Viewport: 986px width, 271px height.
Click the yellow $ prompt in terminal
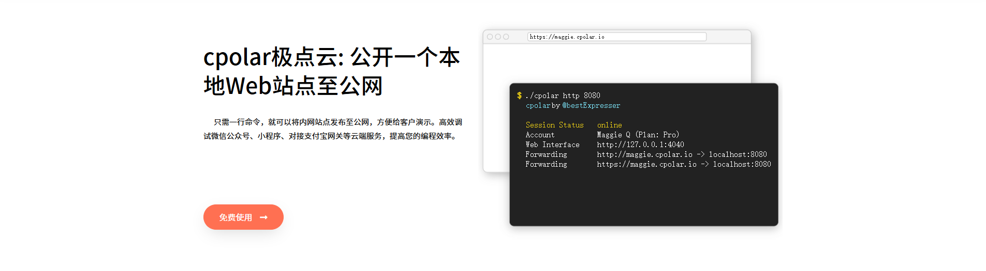(519, 95)
